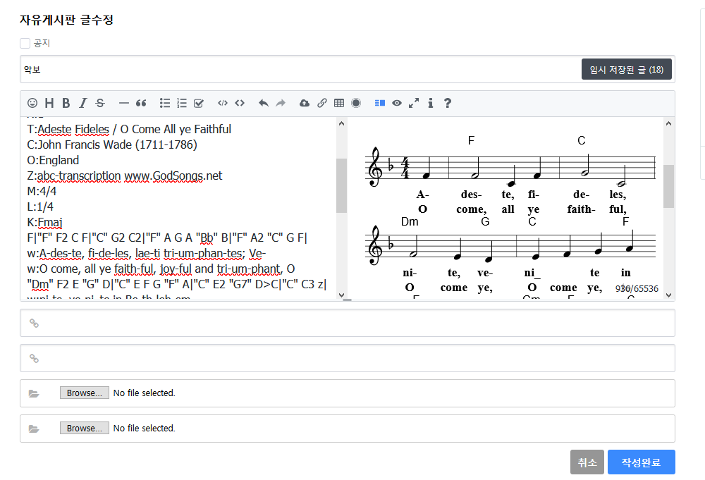Insert a table into the post
The image size is (705, 480).
[339, 103]
